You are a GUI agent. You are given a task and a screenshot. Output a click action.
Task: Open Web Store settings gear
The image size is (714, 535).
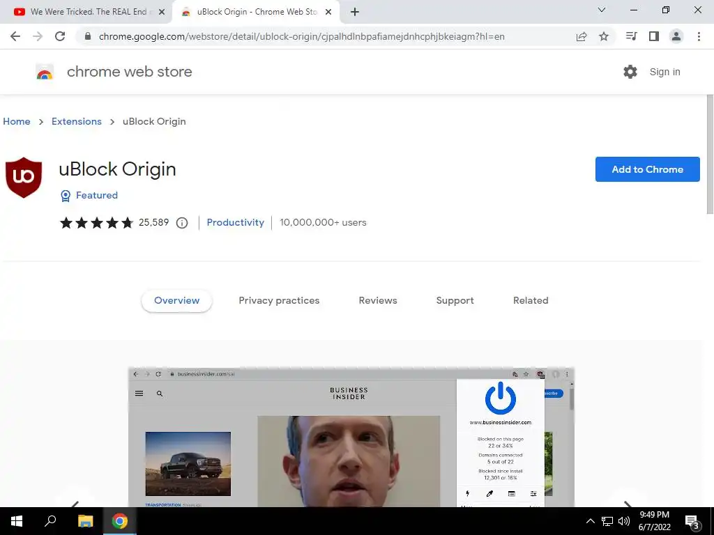pos(630,72)
